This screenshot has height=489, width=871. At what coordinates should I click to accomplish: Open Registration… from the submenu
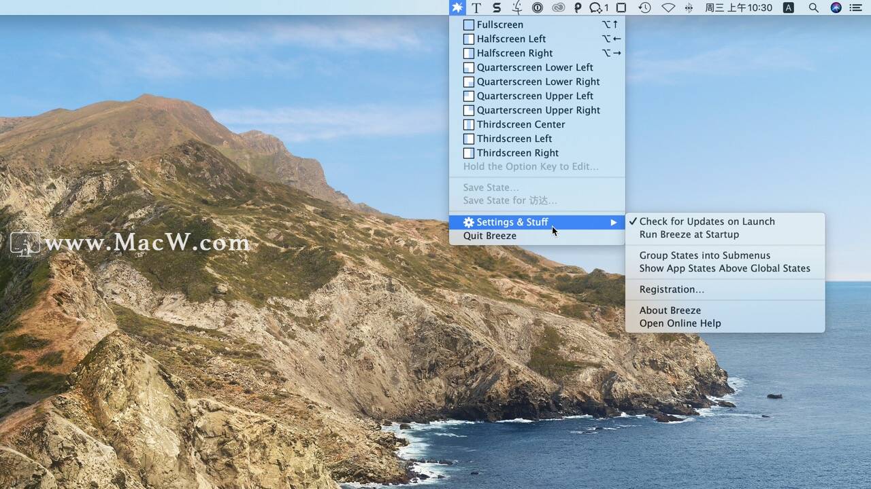[725, 289]
